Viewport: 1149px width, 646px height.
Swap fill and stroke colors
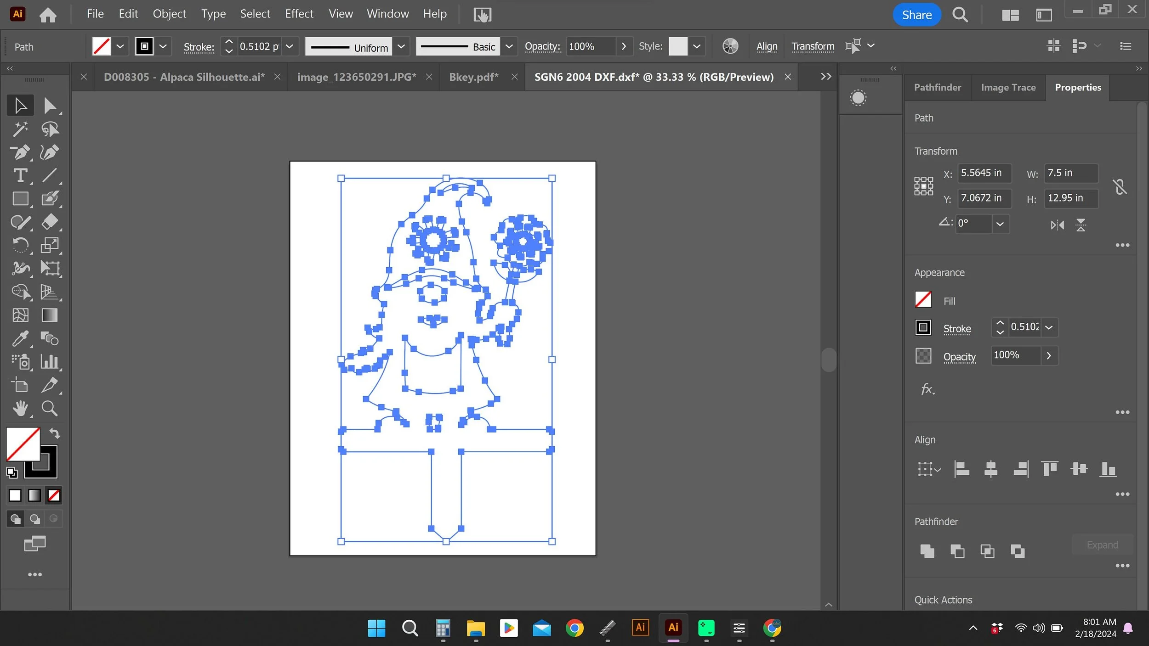55,433
